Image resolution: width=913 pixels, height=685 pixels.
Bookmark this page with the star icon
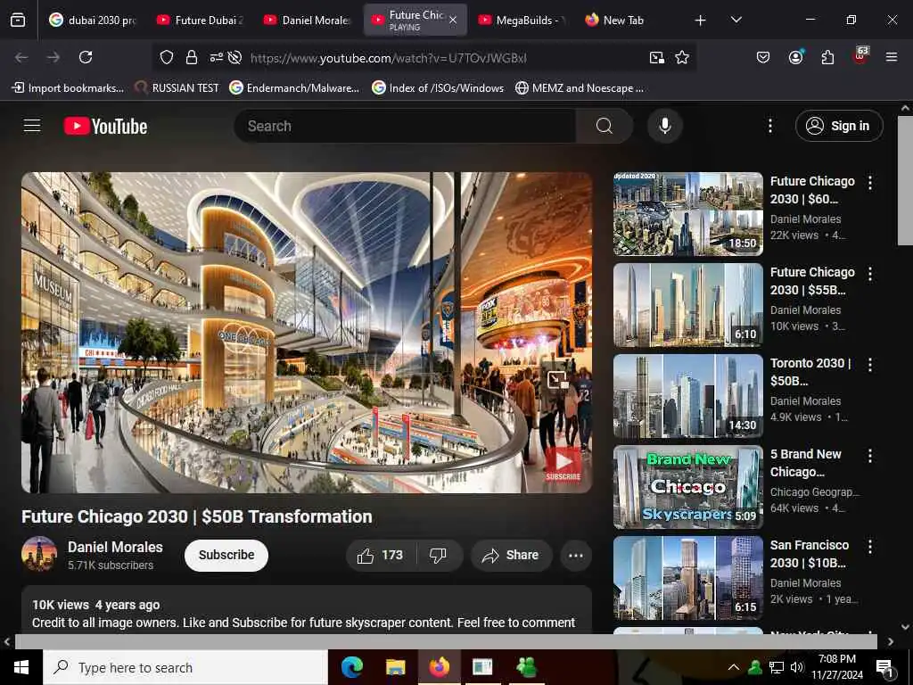point(682,57)
